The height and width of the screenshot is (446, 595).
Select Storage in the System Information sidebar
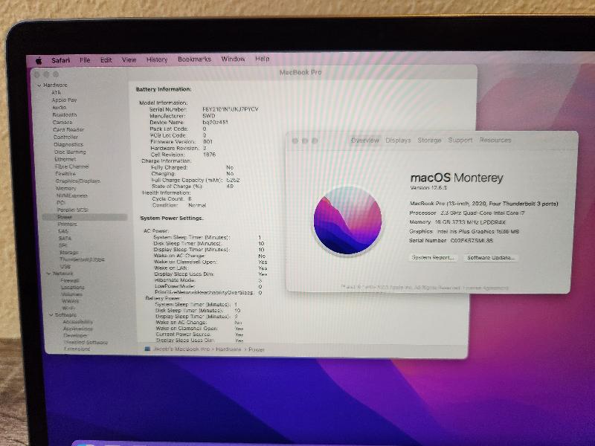pos(68,253)
